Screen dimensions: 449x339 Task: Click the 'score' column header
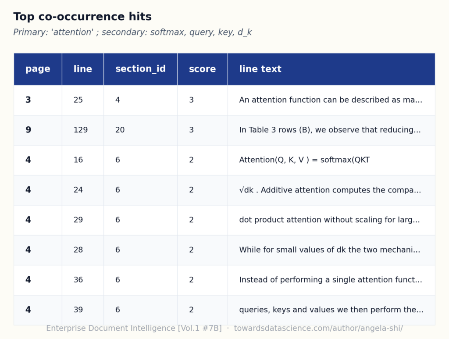[203, 69]
